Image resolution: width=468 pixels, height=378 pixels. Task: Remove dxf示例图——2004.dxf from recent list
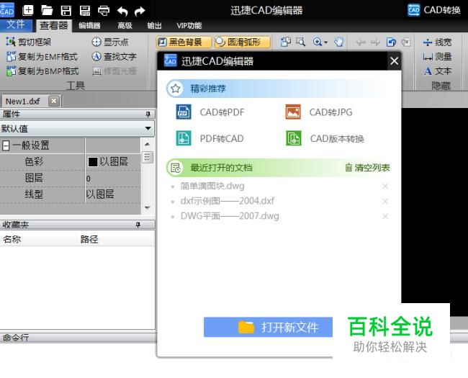[x=385, y=202]
